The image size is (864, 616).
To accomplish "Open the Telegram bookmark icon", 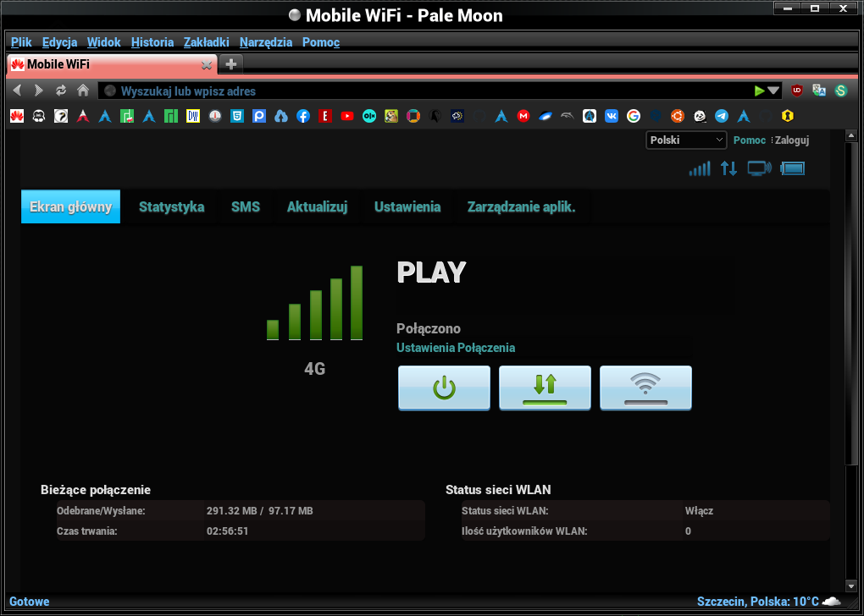I will (x=722, y=116).
